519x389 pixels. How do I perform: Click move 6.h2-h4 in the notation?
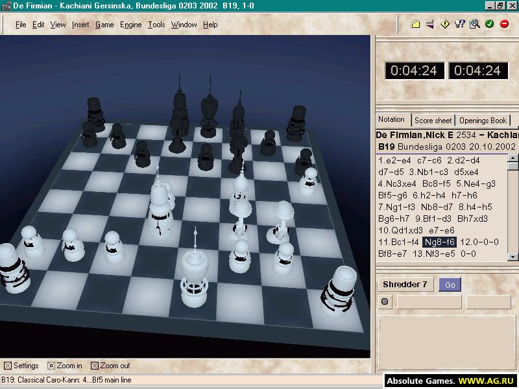[x=429, y=196]
